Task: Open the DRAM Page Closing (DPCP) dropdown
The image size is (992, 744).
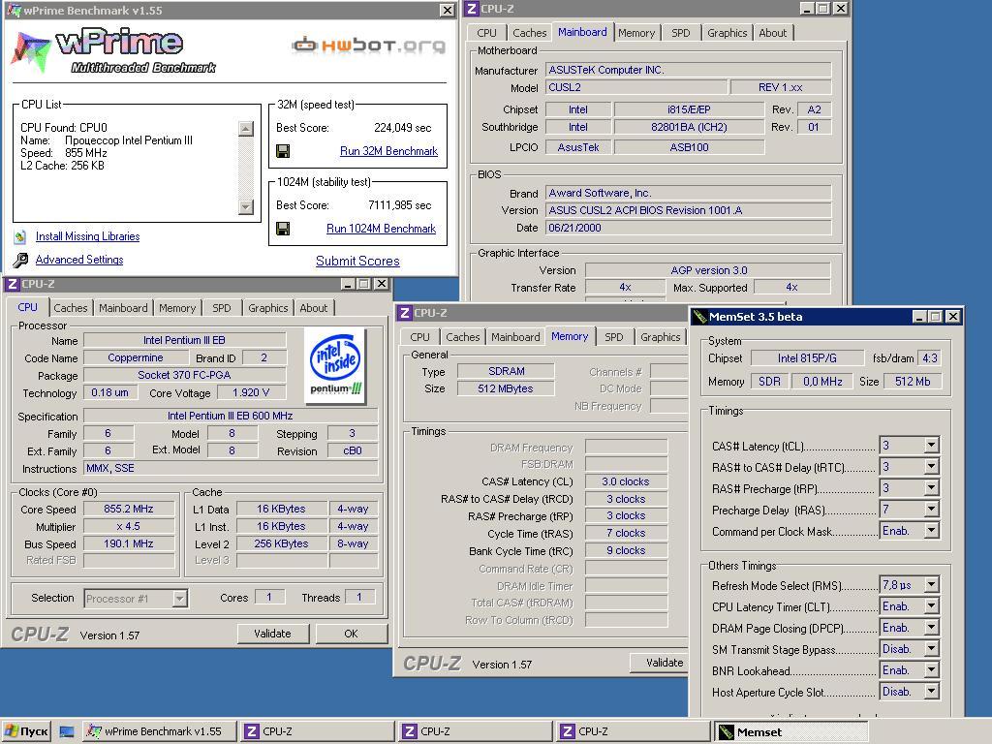Action: 931,628
